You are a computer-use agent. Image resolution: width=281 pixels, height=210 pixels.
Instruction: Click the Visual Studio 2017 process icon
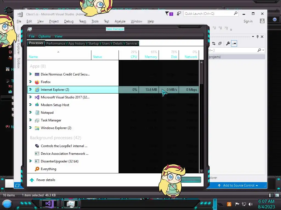pos(37,97)
